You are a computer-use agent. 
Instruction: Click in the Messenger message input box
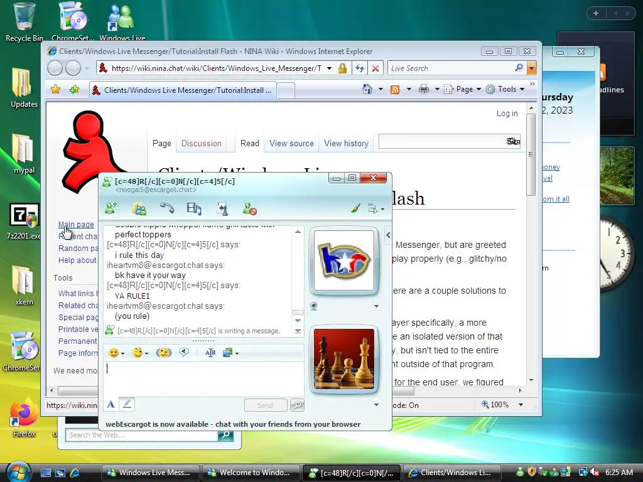[x=203, y=378]
